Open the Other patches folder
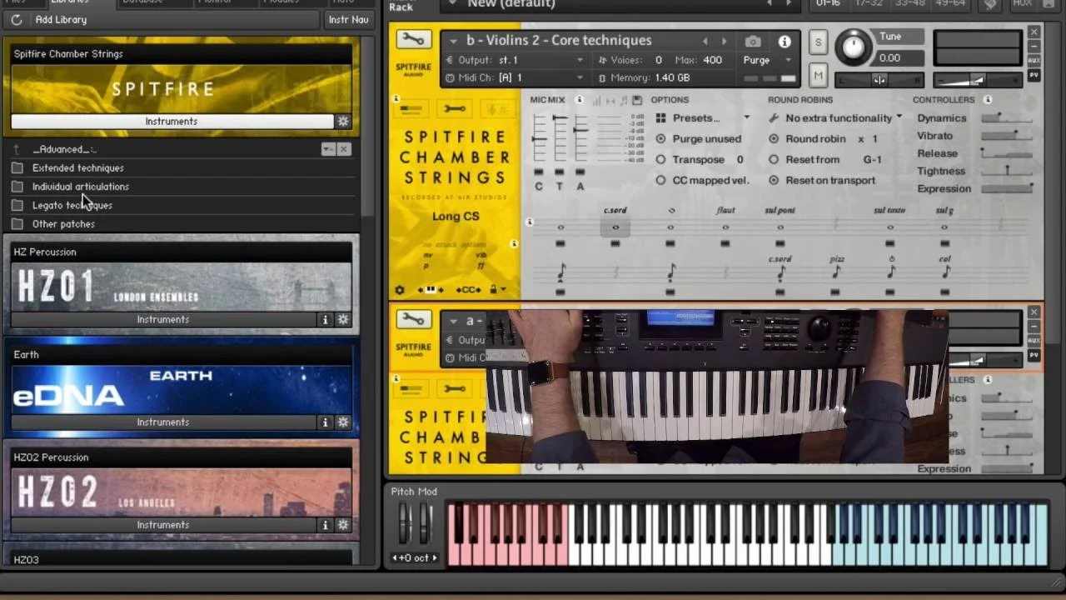 63,224
